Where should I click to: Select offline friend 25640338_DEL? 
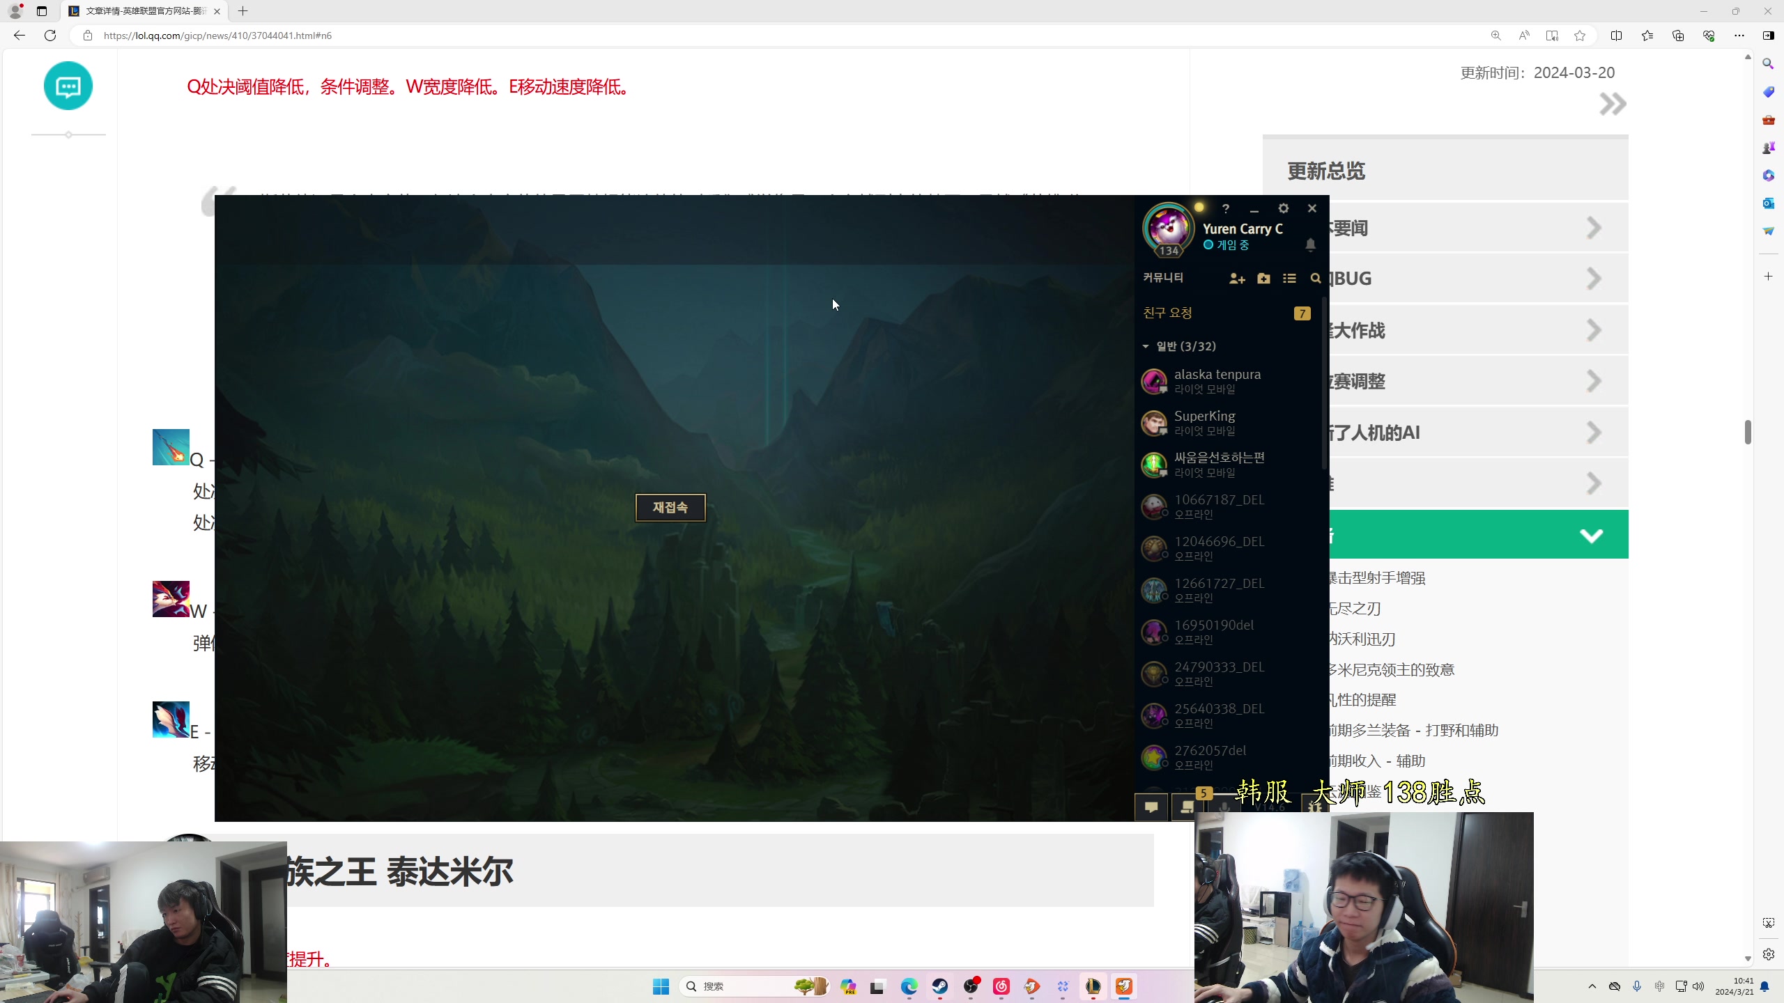pyautogui.click(x=1226, y=715)
